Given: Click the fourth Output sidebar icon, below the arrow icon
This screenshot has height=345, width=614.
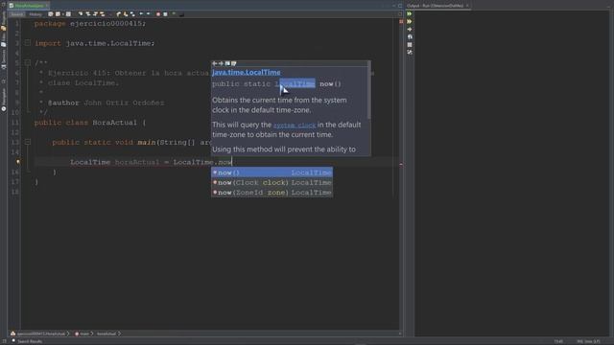Looking at the screenshot, I should (410, 36).
